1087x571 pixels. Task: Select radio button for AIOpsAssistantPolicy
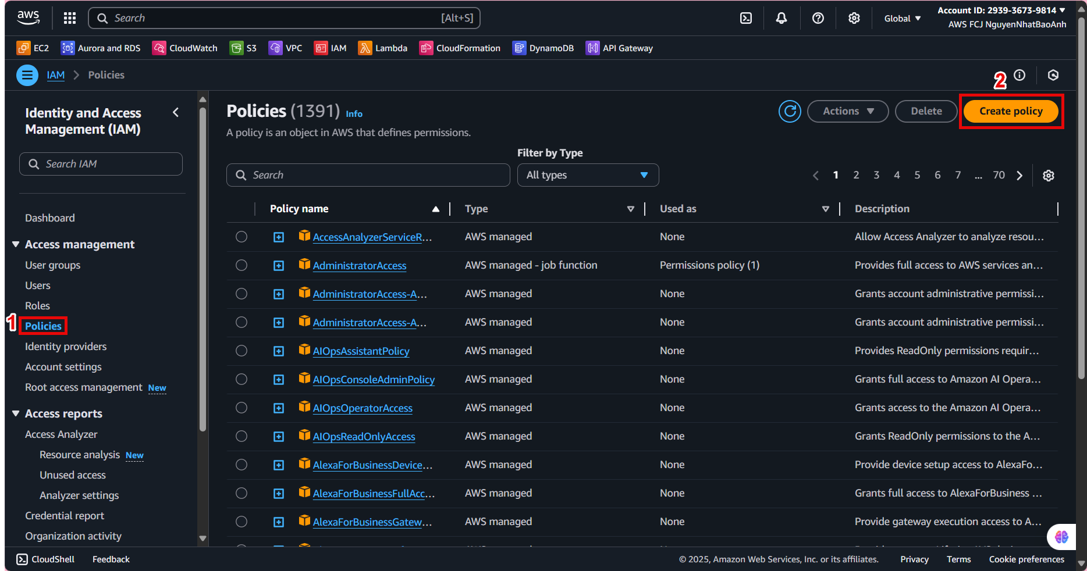(241, 351)
